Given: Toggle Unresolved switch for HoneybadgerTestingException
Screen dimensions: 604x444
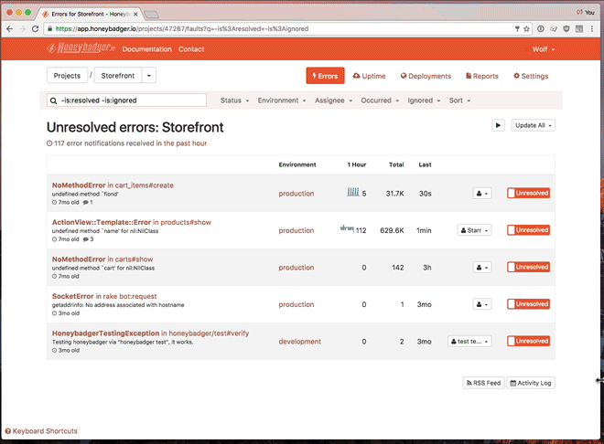Looking at the screenshot, I should (528, 342).
